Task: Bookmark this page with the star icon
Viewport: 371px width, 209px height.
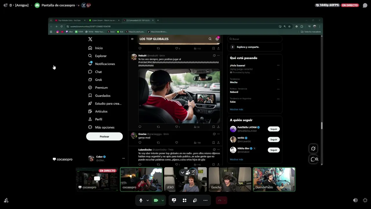Action: 289,26
